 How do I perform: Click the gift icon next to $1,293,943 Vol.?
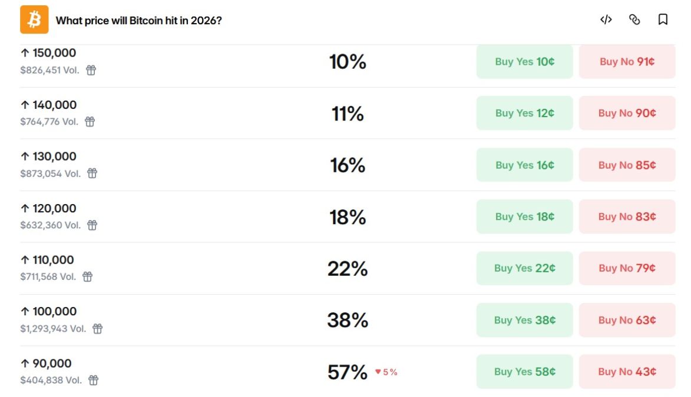[x=98, y=329]
